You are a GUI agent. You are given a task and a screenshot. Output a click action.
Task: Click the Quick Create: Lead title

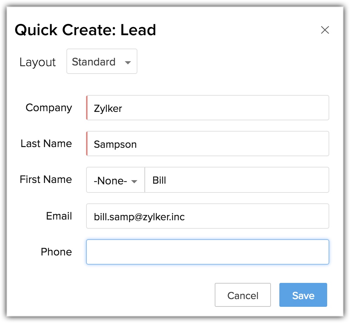point(85,30)
